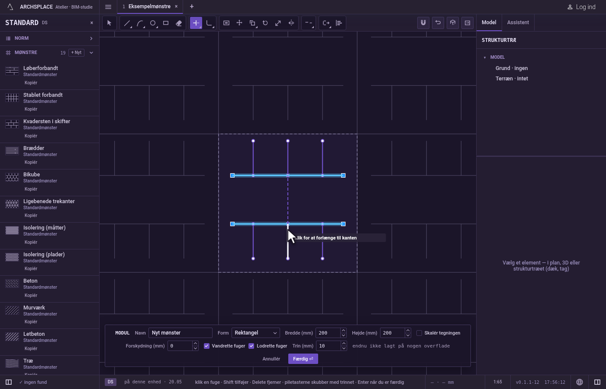Expand the NORM section chevron
The width and height of the screenshot is (606, 389).
[91, 38]
